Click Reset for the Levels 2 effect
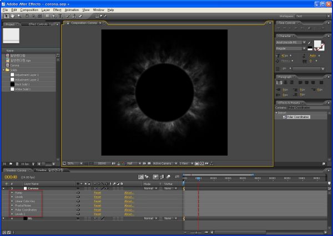 click(98, 214)
